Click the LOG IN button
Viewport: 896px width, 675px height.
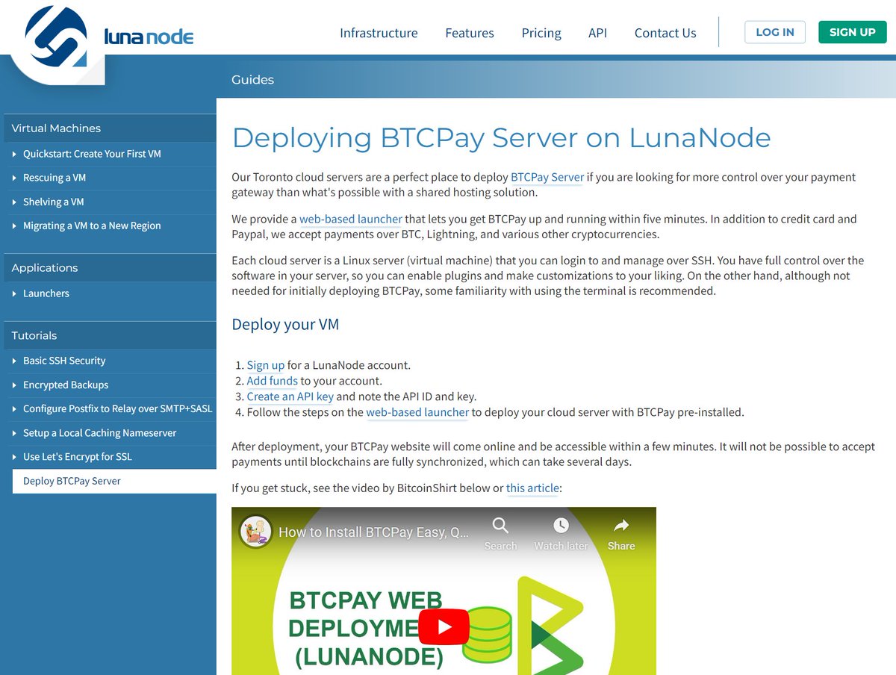(774, 32)
